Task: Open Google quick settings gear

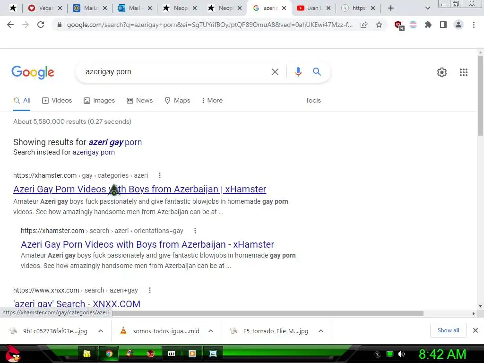Action: click(442, 72)
